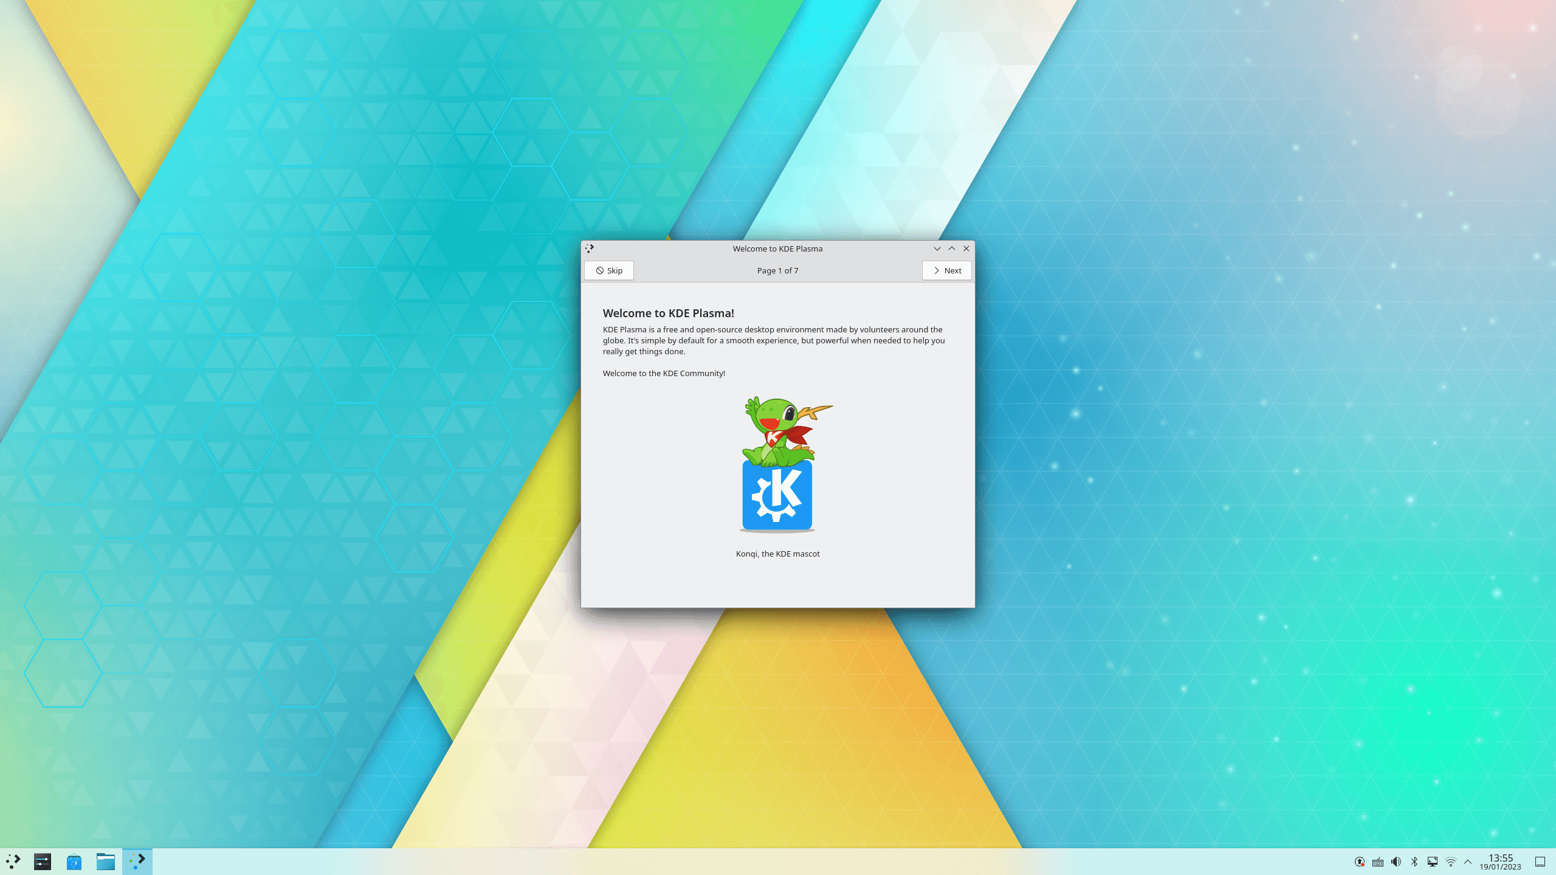Image resolution: width=1556 pixels, height=875 pixels.
Task: Select the Welcome to KDE Plasma title
Action: [x=777, y=249]
